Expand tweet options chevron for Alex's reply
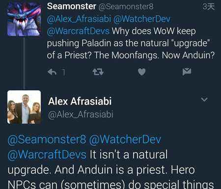The image size is (221, 189). (204, 99)
